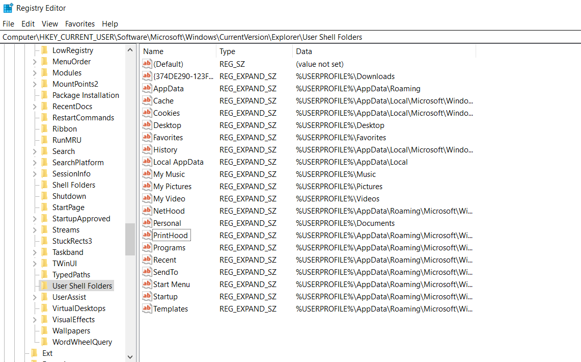Click the tree scrollbar up arrow

coord(130,50)
